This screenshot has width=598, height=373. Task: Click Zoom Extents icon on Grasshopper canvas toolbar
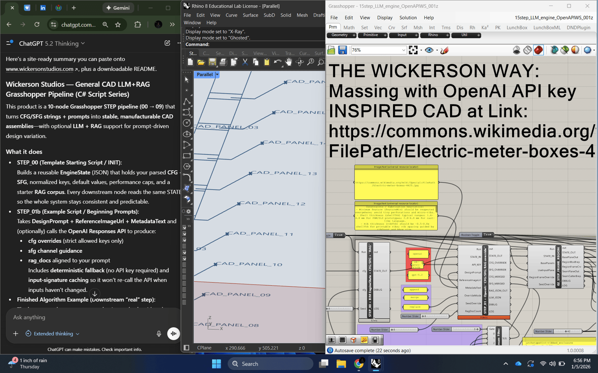413,50
